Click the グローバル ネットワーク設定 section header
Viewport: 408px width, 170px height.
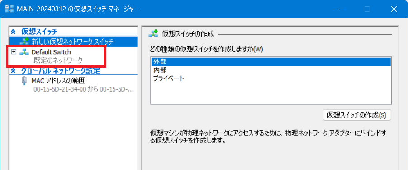(60, 71)
